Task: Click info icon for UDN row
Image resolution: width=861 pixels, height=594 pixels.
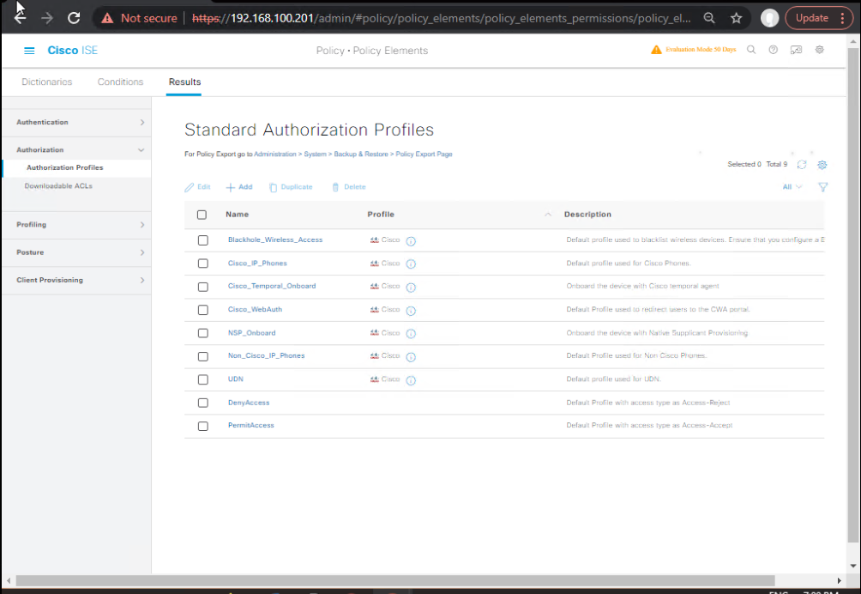Action: click(411, 380)
